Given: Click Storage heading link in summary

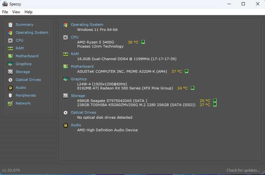Looking at the screenshot, I should (x=78, y=96).
